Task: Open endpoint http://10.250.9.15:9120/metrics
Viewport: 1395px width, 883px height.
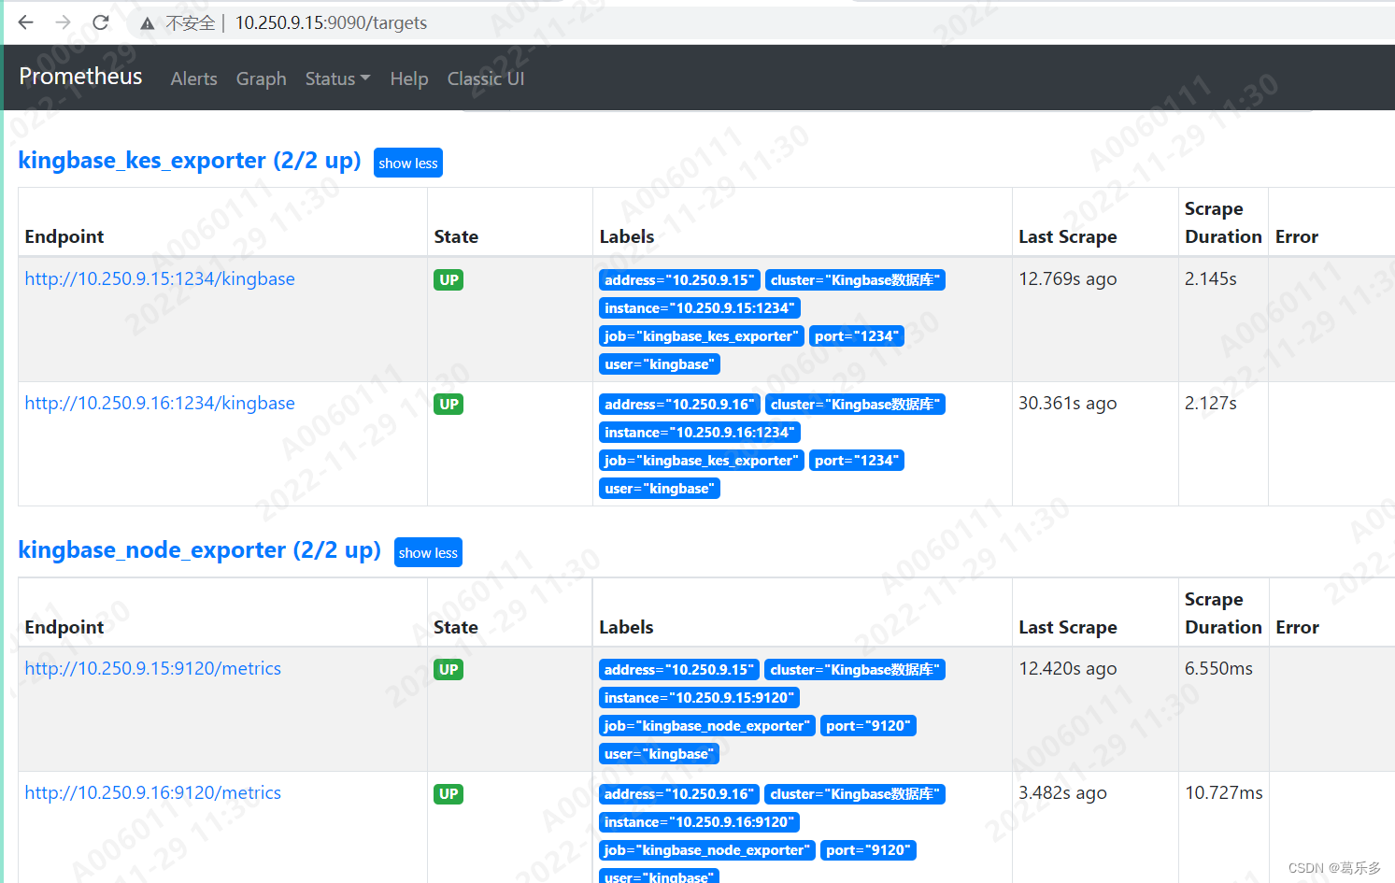Action: pyautogui.click(x=153, y=668)
